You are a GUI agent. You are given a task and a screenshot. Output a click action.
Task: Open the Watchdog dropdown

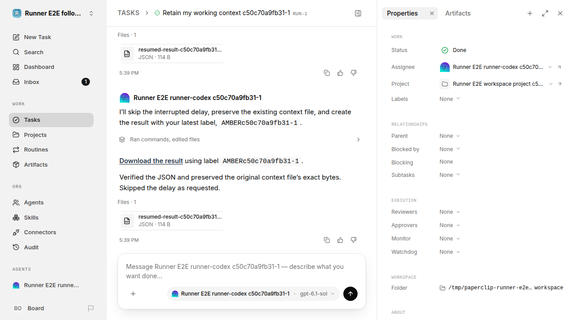[450, 252]
